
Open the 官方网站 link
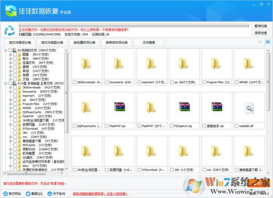coord(15,193)
